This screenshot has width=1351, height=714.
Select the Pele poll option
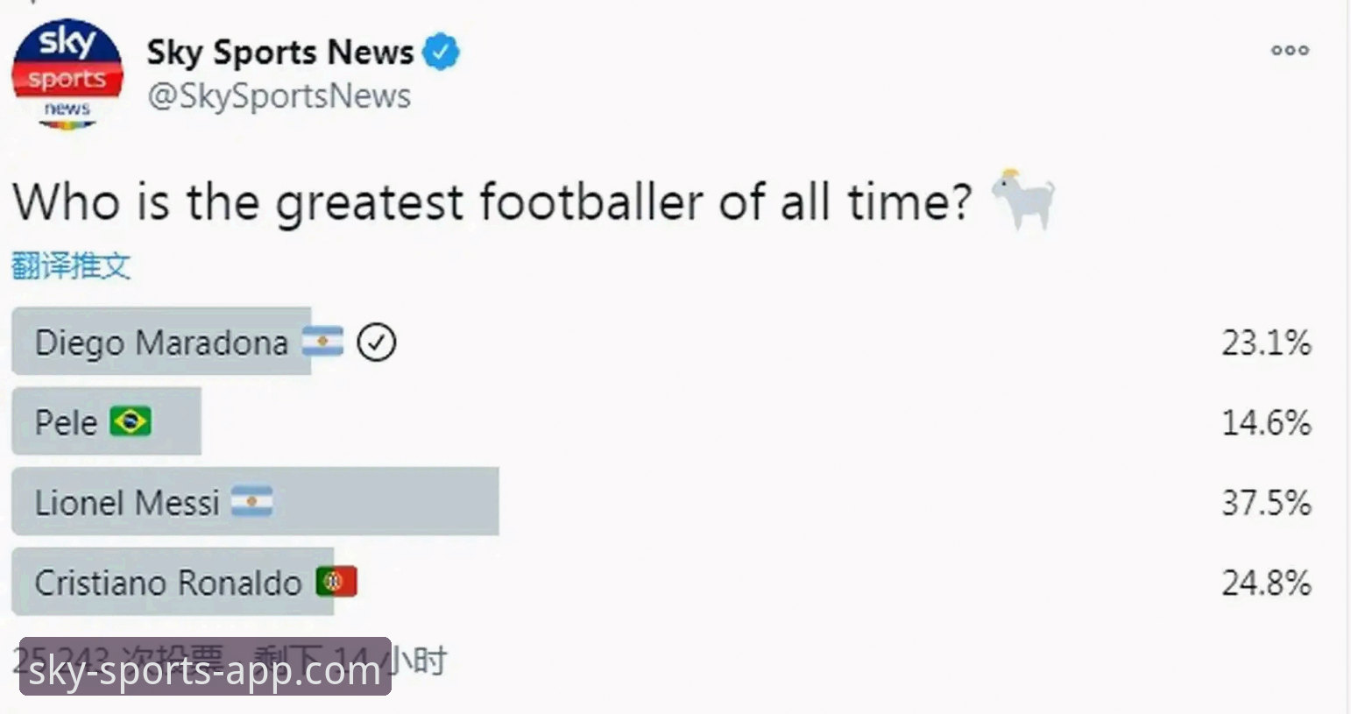[662, 422]
